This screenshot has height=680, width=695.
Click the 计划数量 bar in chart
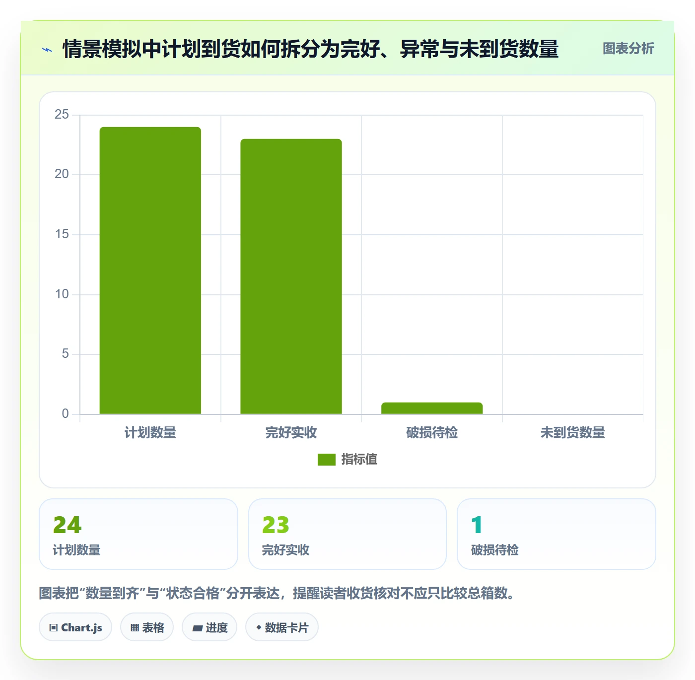pos(150,271)
